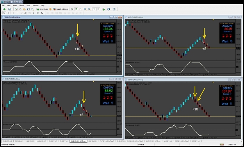
Task: Switch timeframe to M30
Action: click(61, 13)
